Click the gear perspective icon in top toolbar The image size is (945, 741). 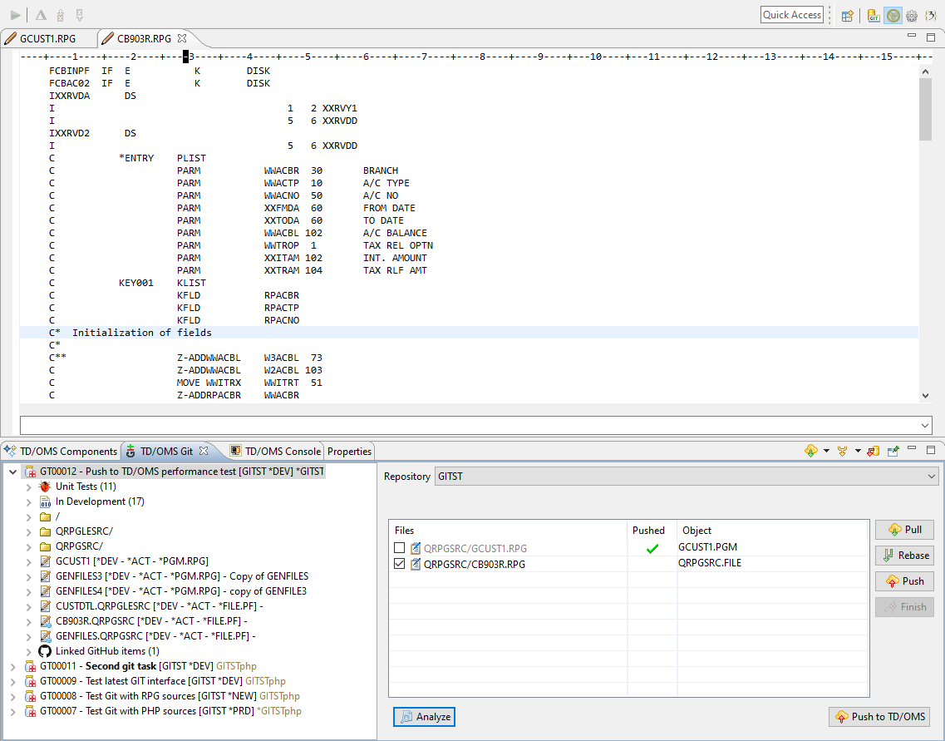(x=912, y=15)
